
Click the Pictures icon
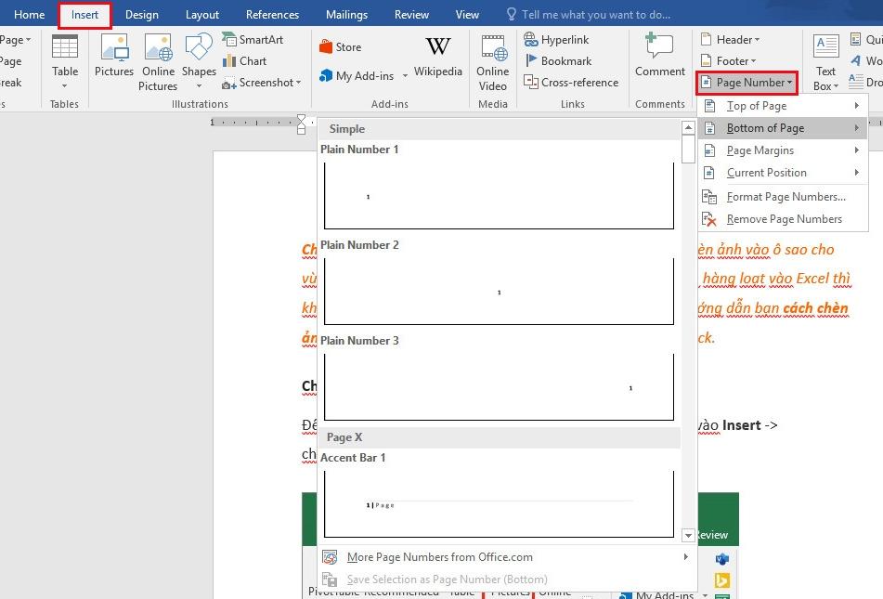tap(114, 46)
